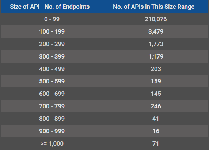Viewport: 209px width, 150px height.
Task: Select the '0 - 99' range cell
Action: [52, 19]
